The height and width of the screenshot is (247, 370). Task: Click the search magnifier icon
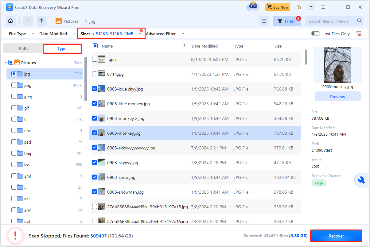coord(359,21)
